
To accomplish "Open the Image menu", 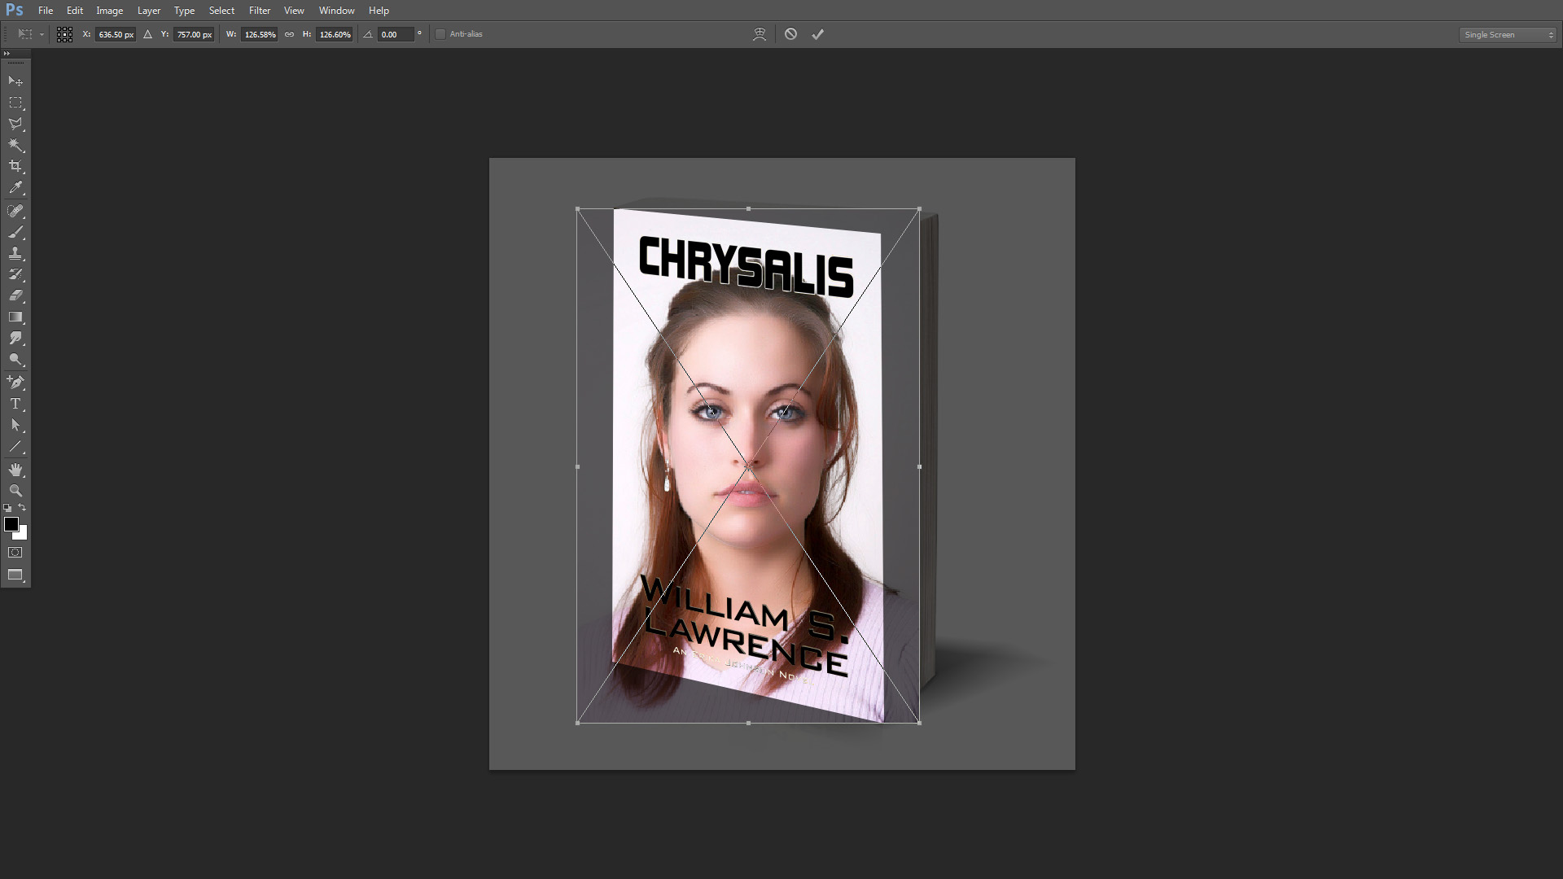I will pyautogui.click(x=110, y=11).
